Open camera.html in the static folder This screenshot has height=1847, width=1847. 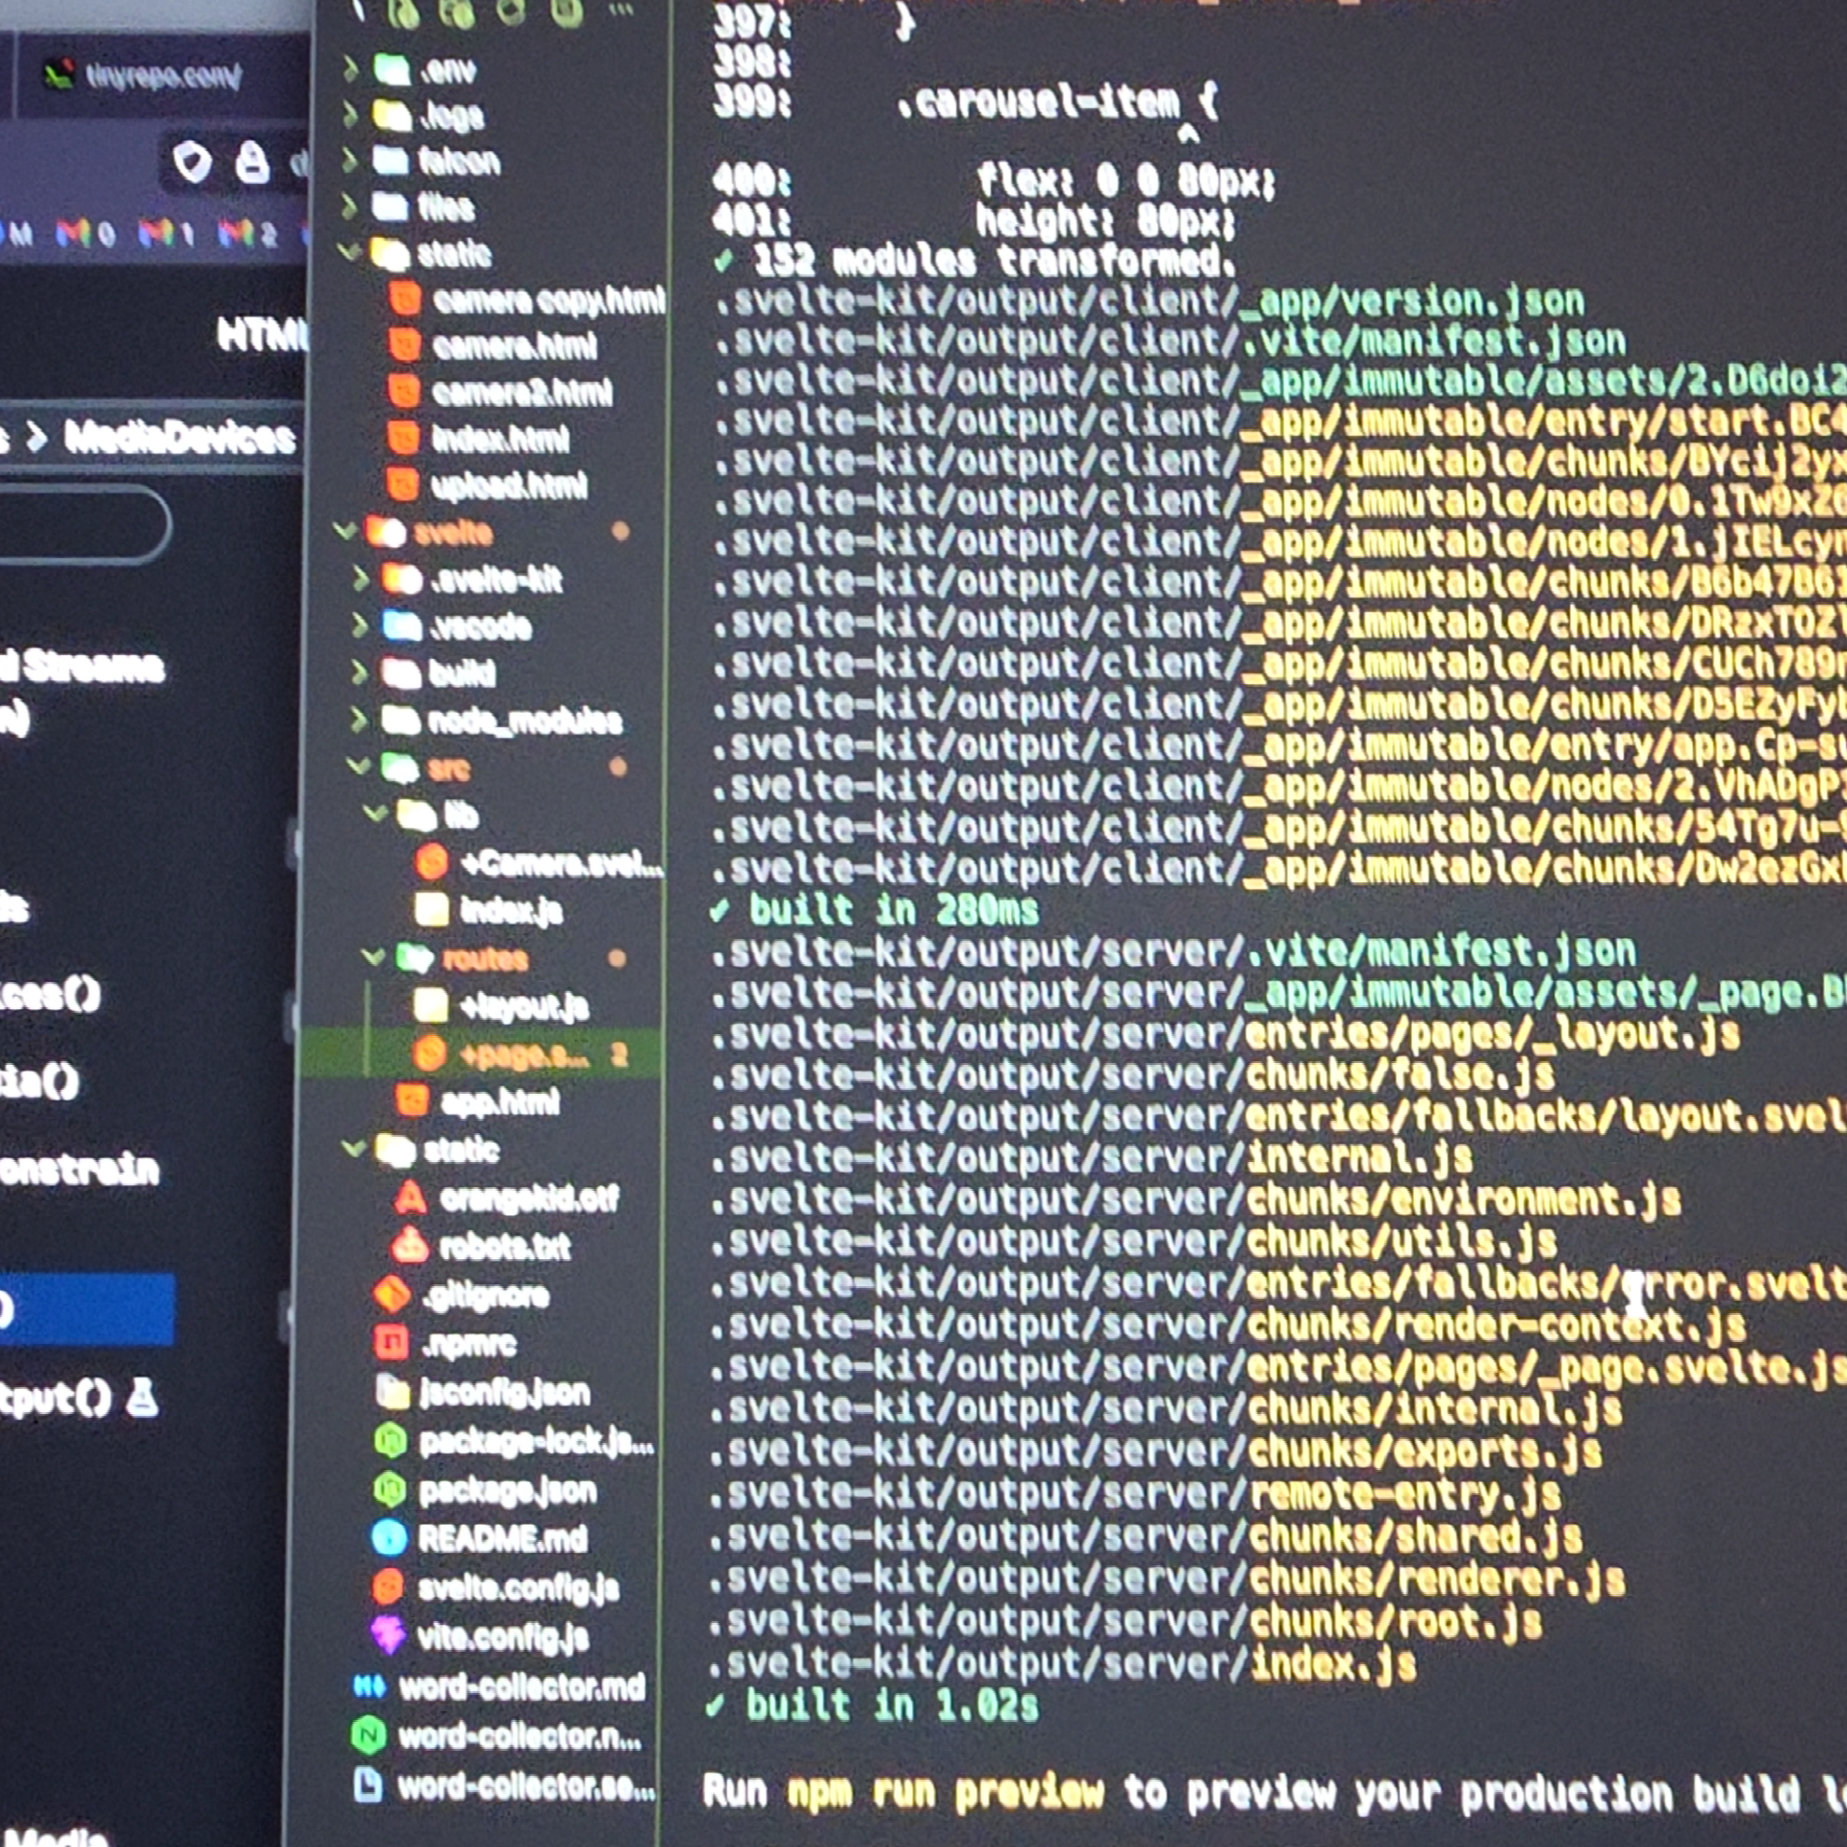click(514, 345)
